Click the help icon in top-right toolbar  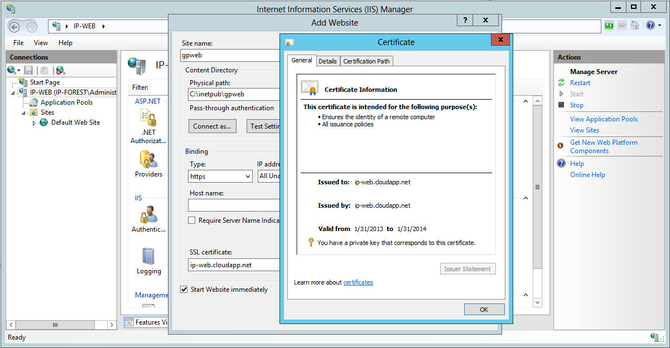tap(650, 26)
